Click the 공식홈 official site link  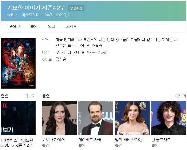(61, 59)
